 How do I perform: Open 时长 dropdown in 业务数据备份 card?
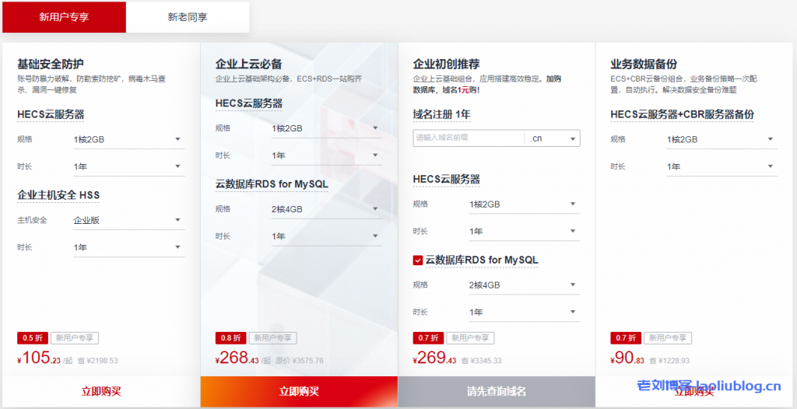[722, 166]
